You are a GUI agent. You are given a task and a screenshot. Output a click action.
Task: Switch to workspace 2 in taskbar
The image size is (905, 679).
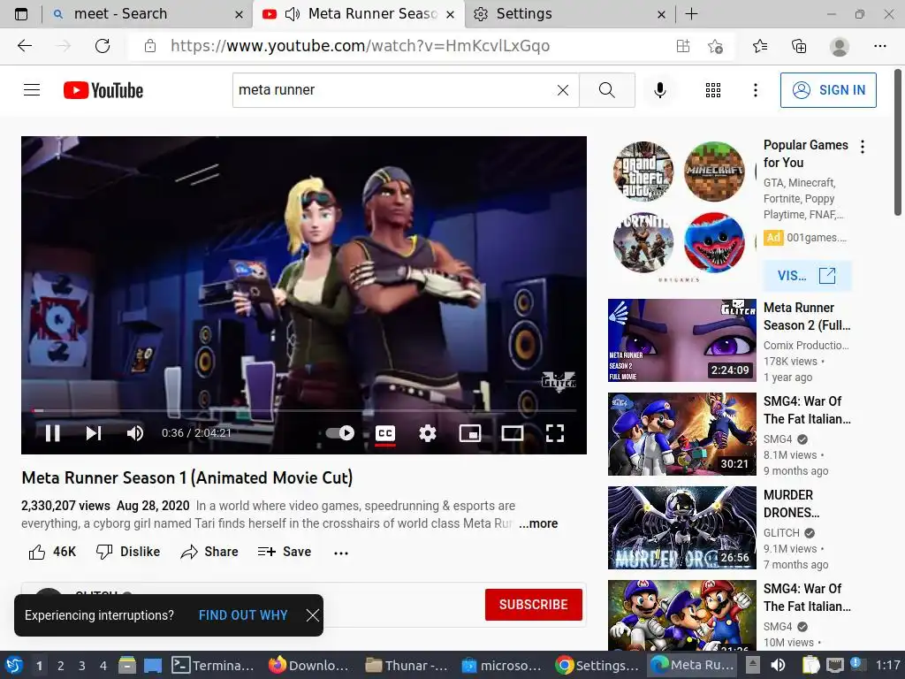pyautogui.click(x=61, y=666)
